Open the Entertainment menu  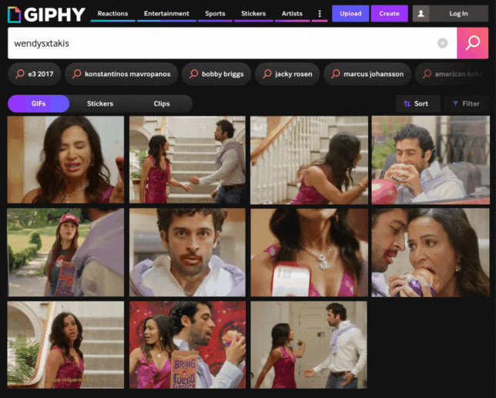tap(166, 14)
